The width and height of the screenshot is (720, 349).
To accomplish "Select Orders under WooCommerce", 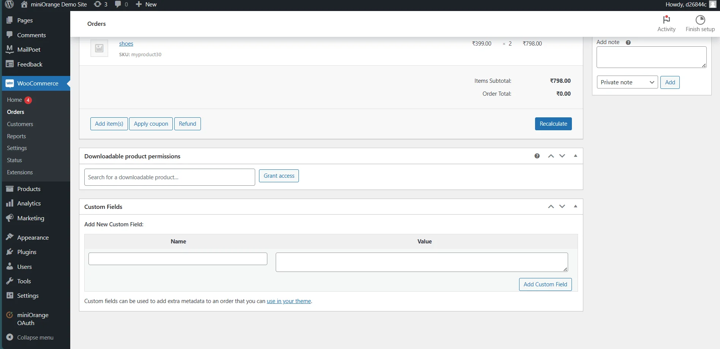I will click(15, 112).
